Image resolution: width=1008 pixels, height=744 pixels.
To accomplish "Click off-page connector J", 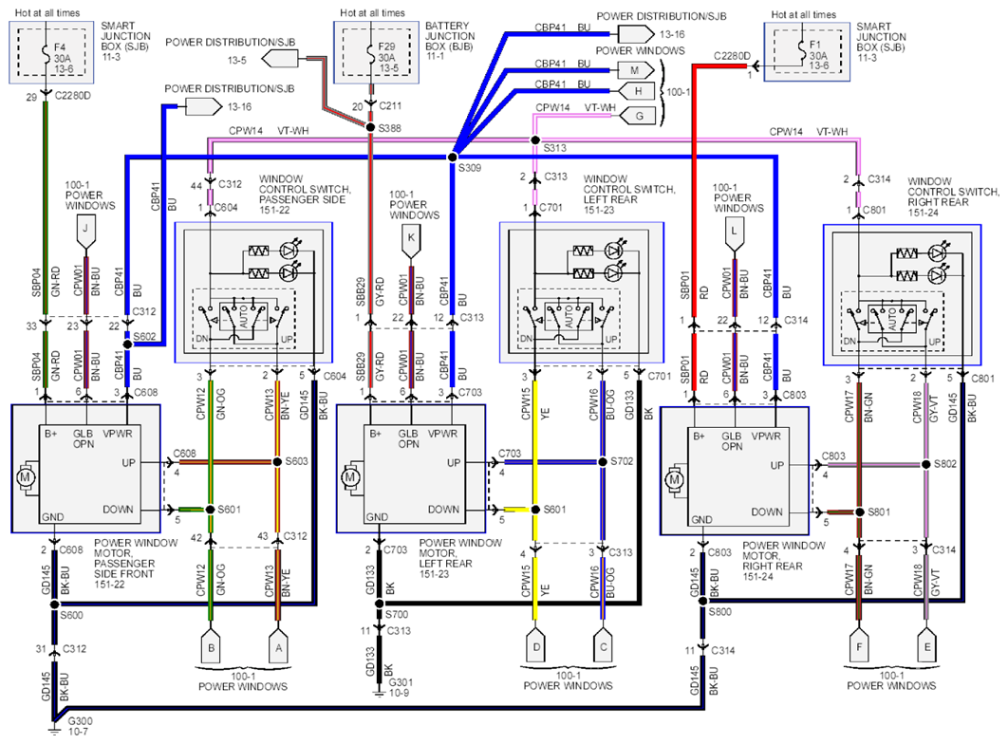I will click(x=85, y=232).
